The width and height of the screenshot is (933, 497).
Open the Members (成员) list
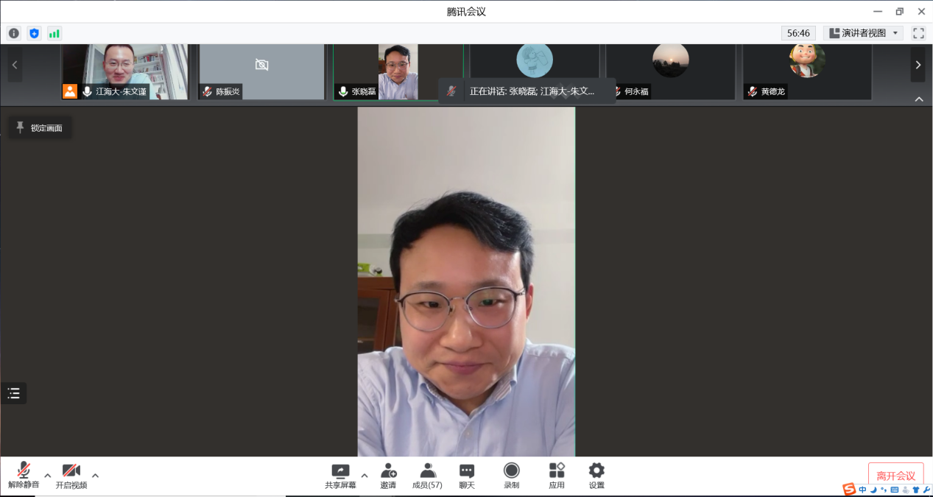click(x=427, y=476)
